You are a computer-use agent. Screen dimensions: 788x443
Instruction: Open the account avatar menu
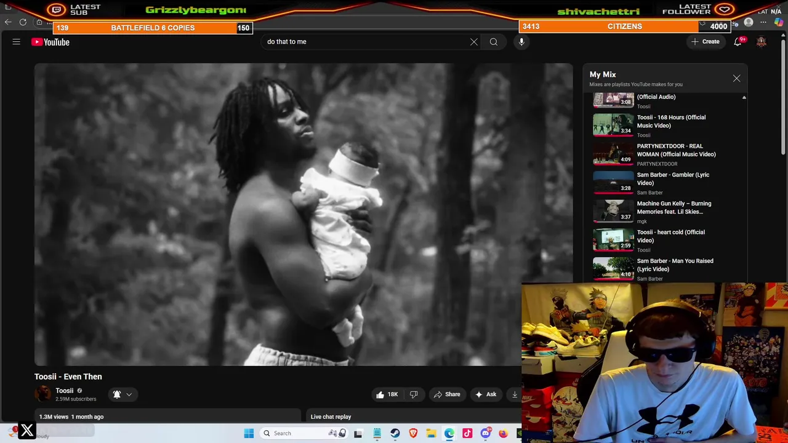(x=762, y=42)
